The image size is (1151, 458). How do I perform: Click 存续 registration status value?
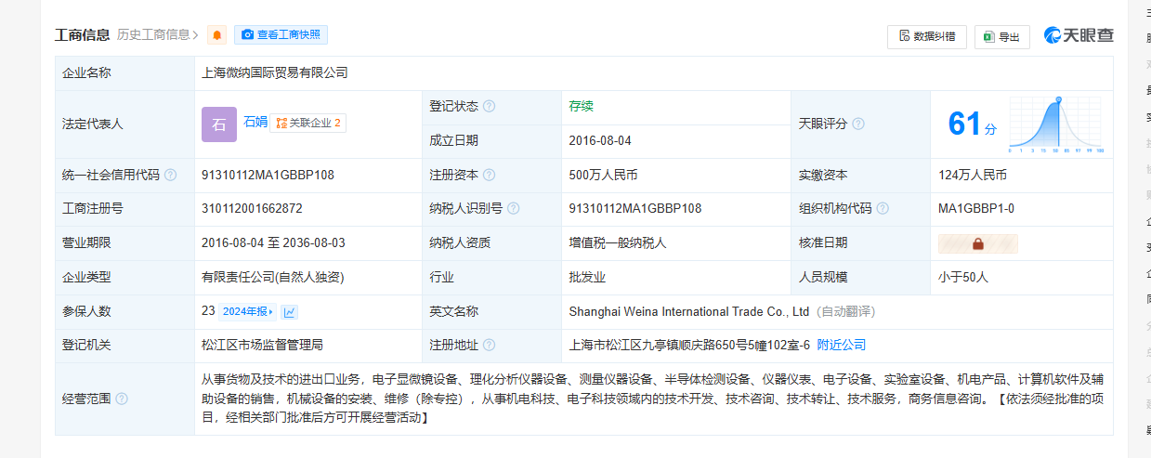click(x=581, y=106)
